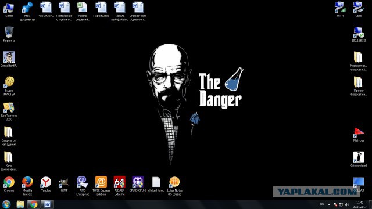Launch the AIDA64 Extreme shortcut
Screen dimensions: 372x209
(119, 186)
